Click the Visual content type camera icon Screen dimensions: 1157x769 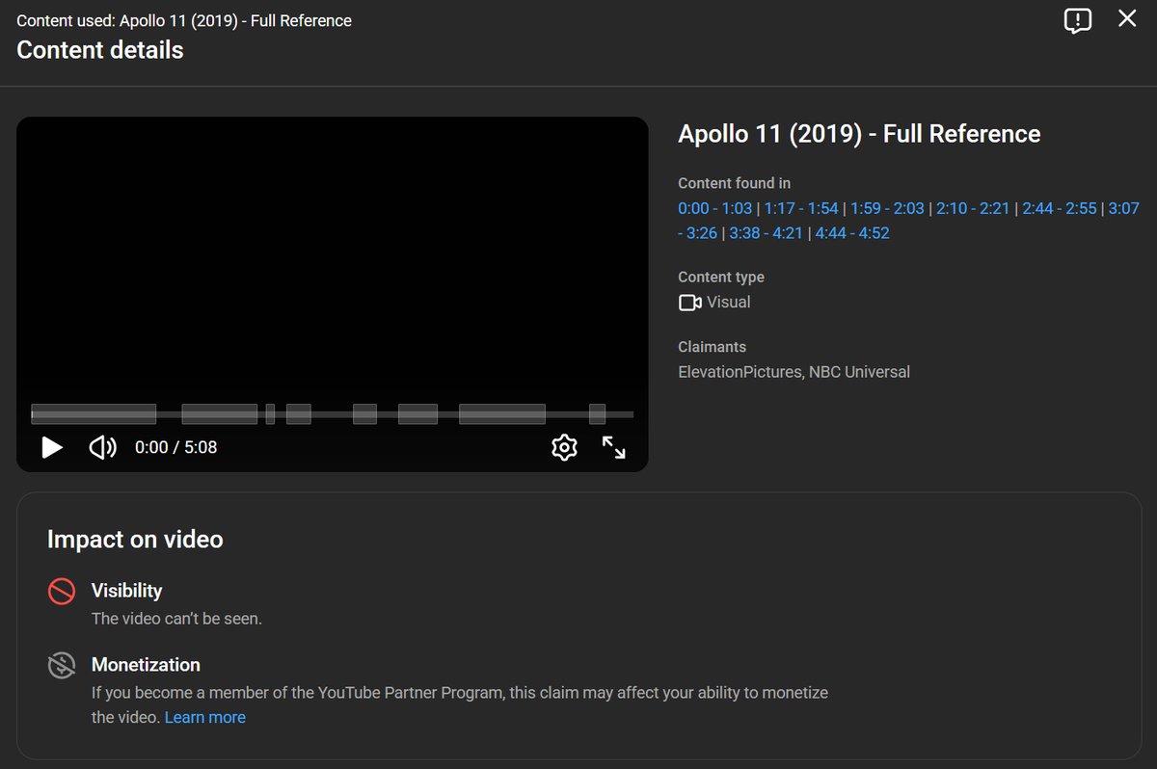coord(689,303)
